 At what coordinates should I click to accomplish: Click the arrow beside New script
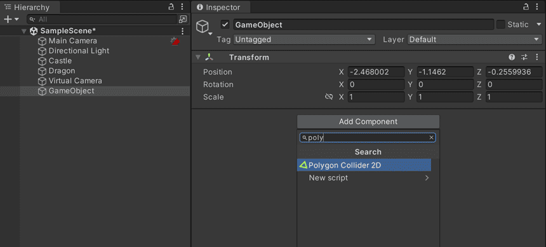(x=427, y=178)
